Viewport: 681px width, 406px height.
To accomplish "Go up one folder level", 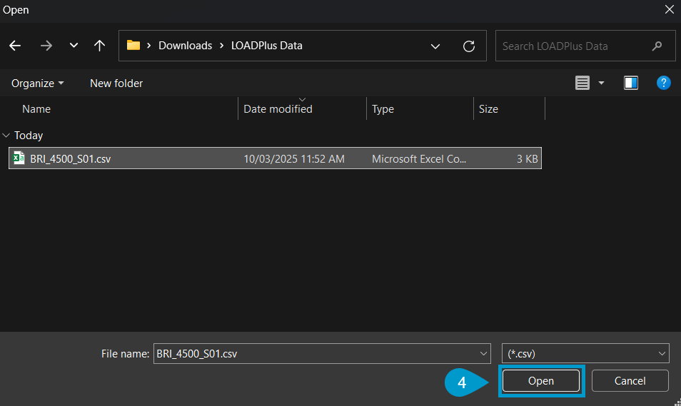I will pos(99,46).
